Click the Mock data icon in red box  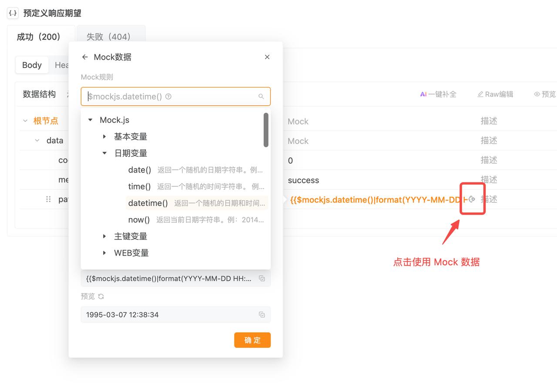(472, 199)
